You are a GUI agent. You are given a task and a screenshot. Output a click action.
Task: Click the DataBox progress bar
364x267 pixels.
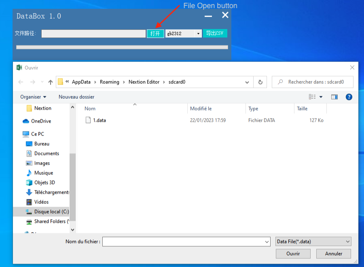(x=122, y=47)
